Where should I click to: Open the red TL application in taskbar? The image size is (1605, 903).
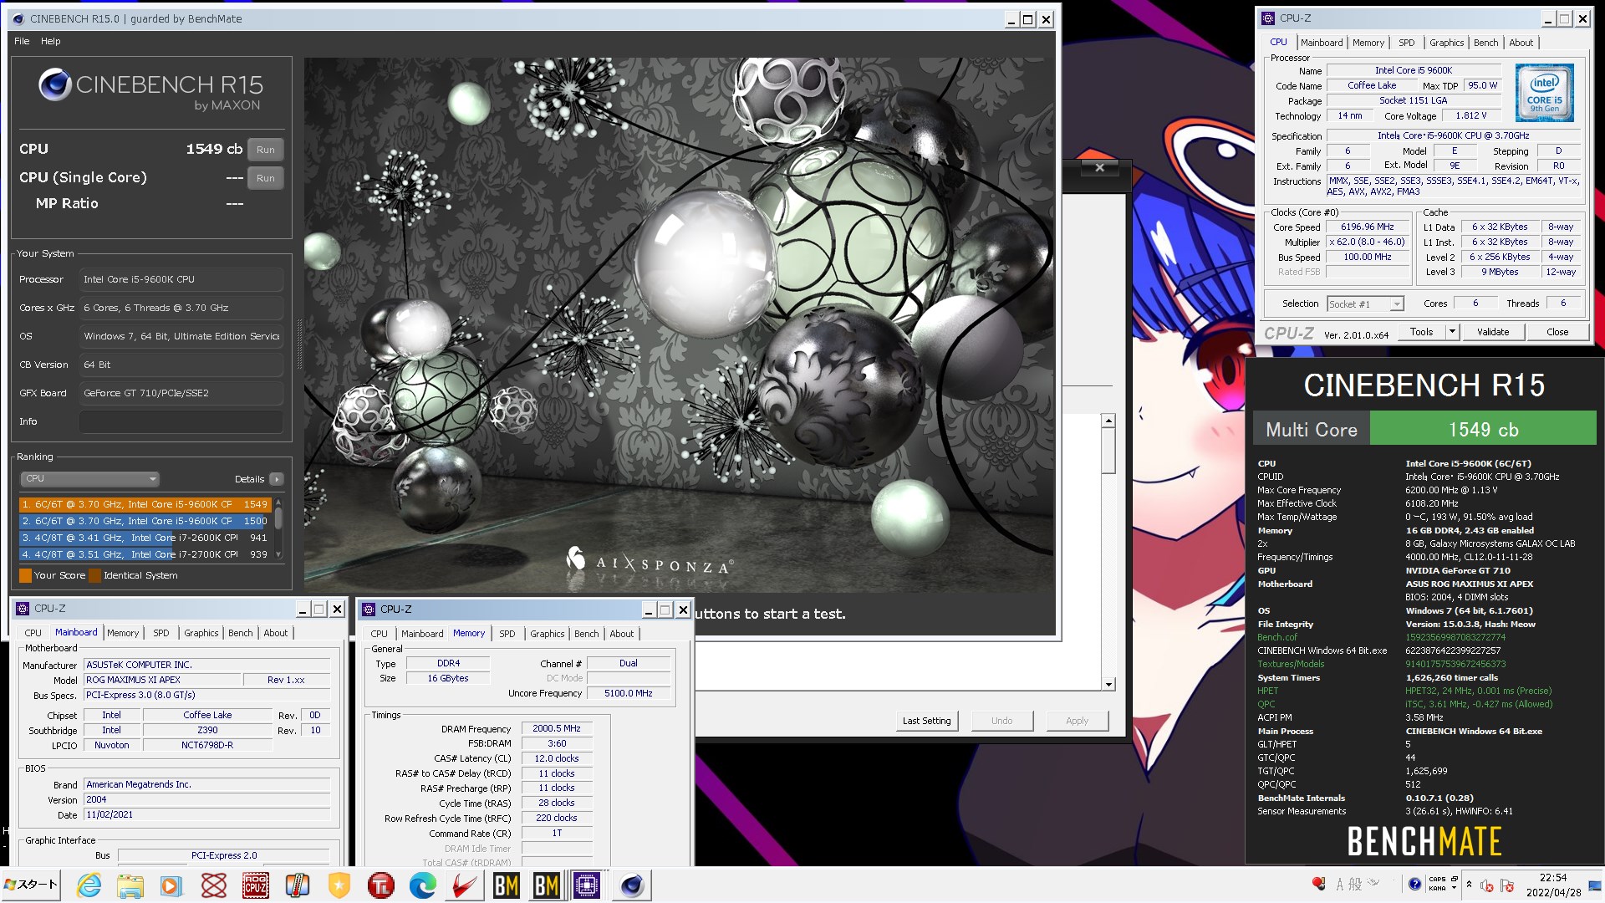click(x=381, y=885)
